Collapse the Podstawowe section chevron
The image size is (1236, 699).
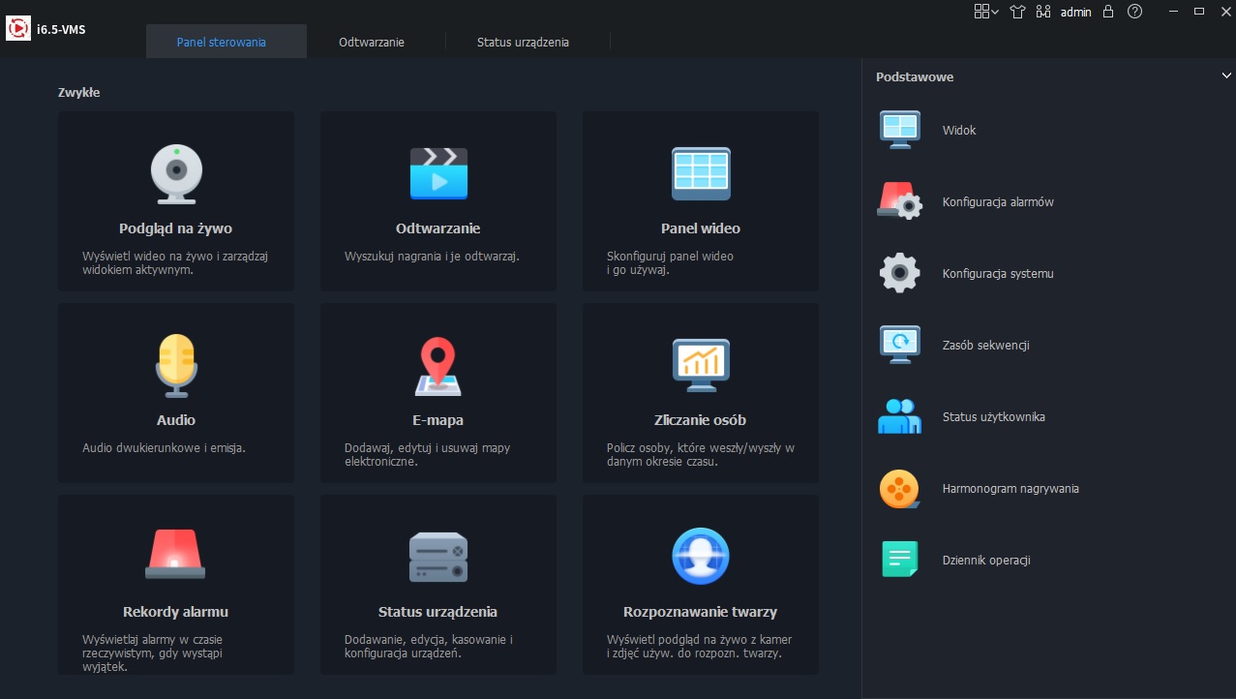click(x=1226, y=76)
